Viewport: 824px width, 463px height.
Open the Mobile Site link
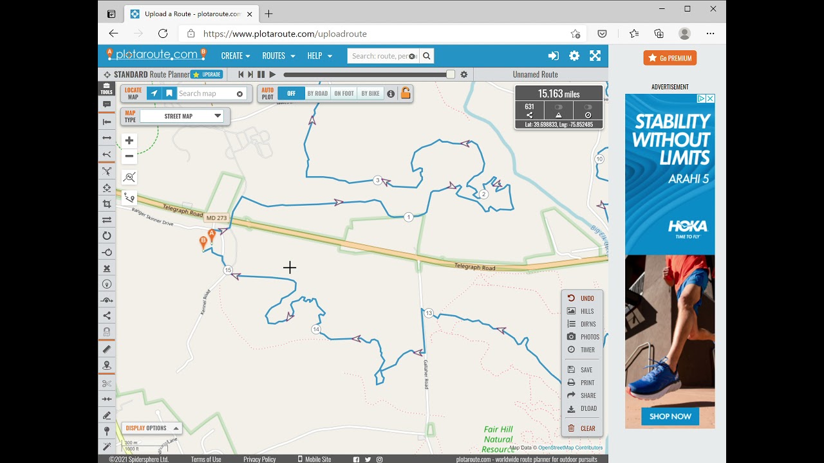314,459
